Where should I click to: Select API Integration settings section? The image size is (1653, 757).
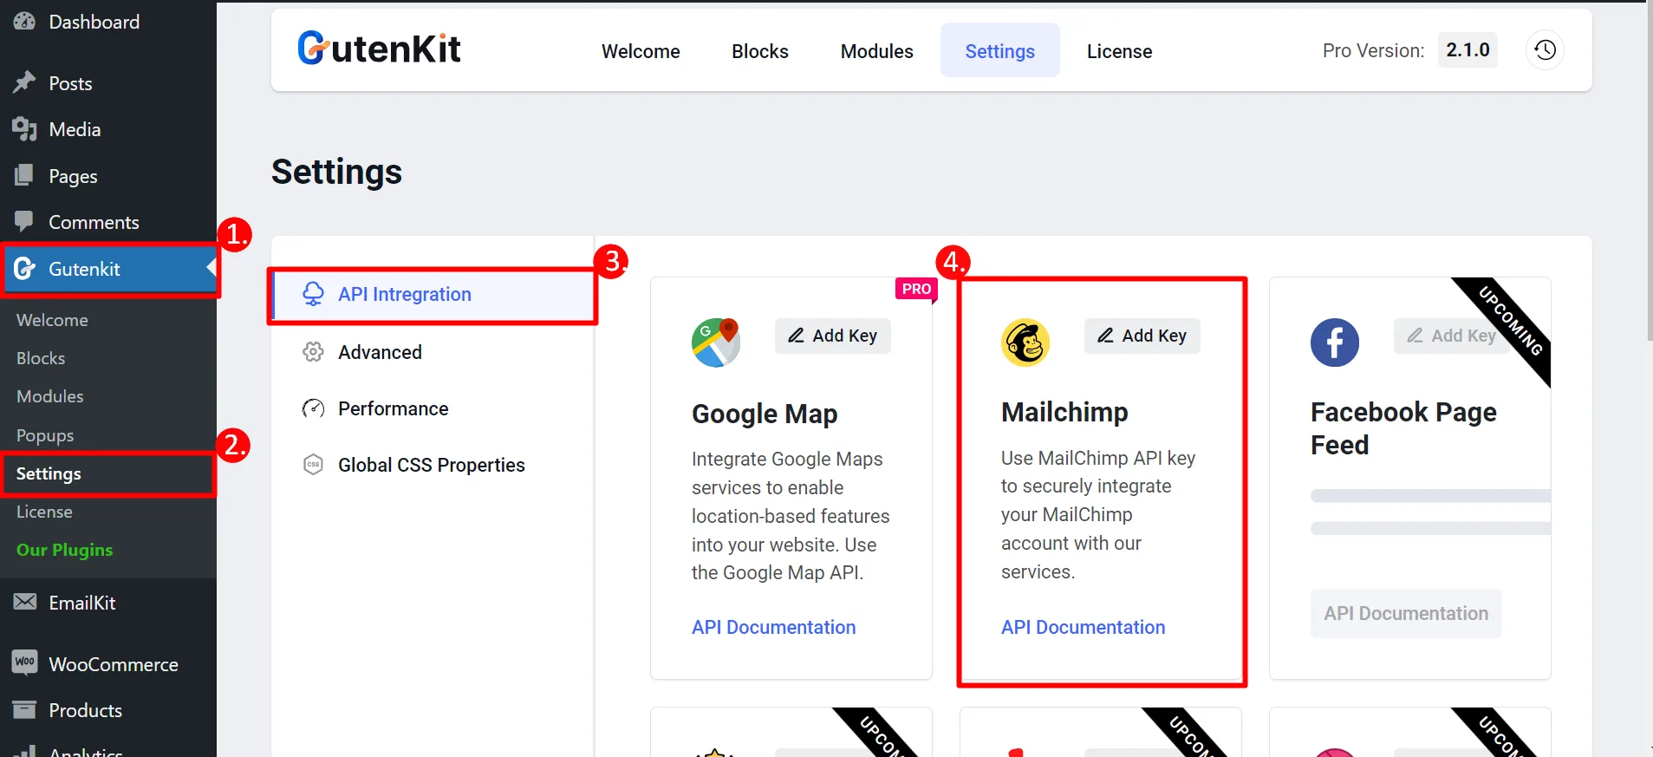point(433,295)
